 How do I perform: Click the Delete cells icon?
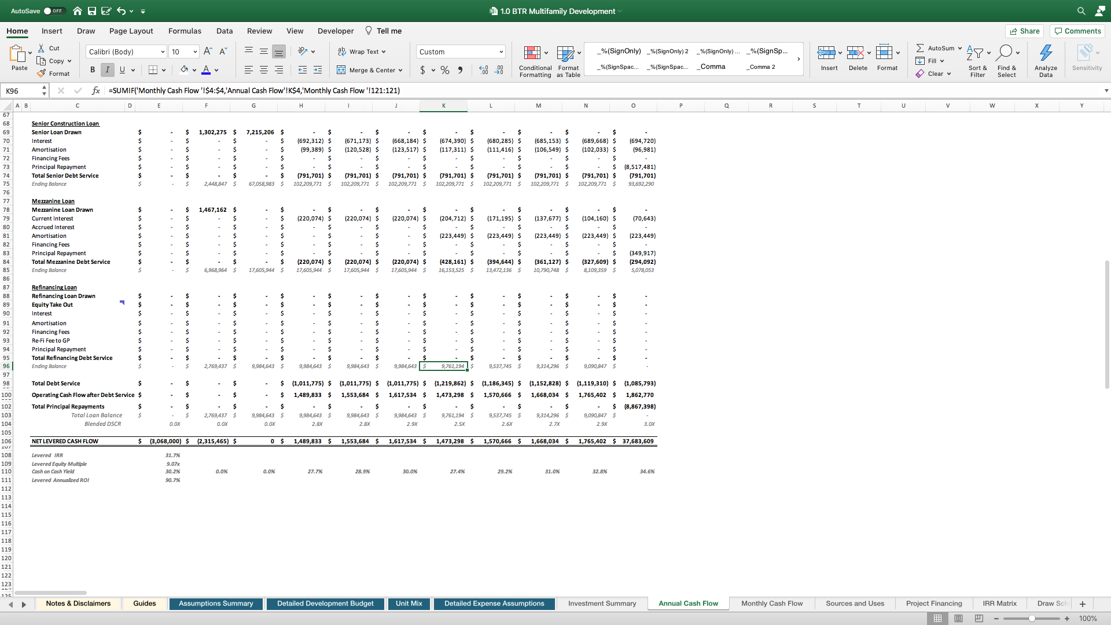pos(855,53)
